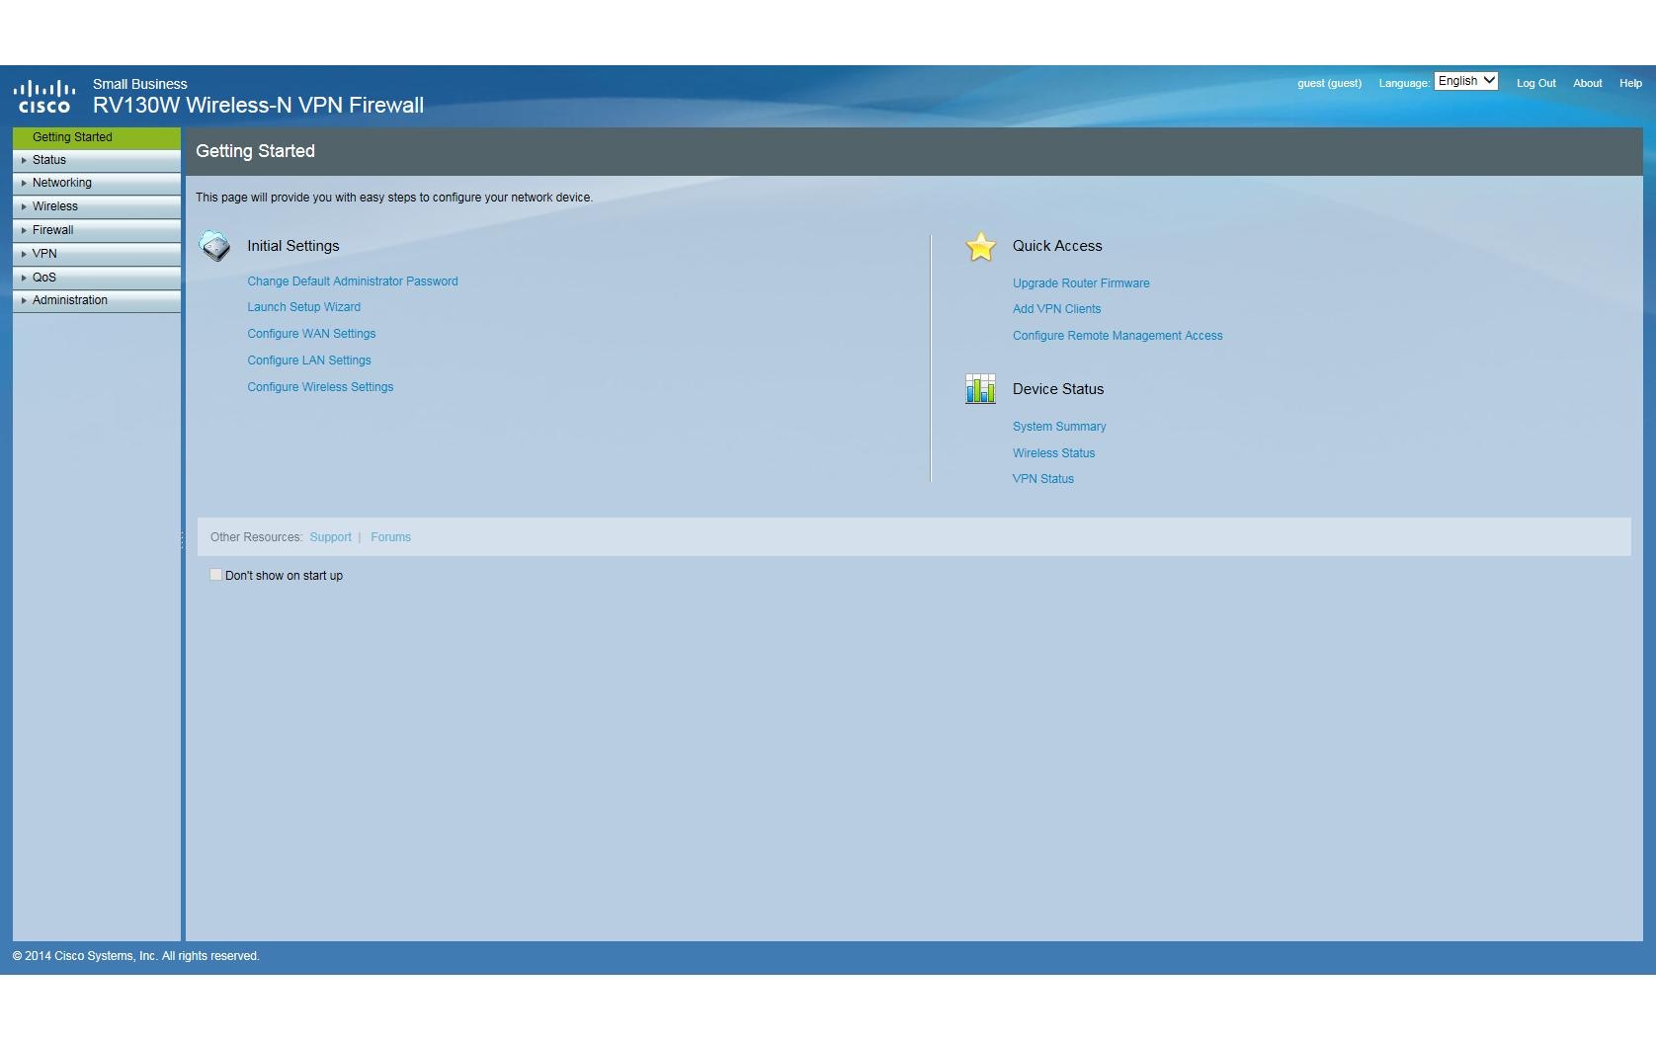1656x1041 pixels.
Task: Click Help in header
Action: pyautogui.click(x=1630, y=83)
